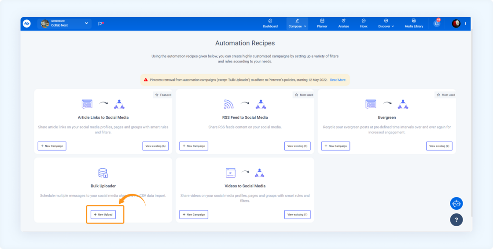Open the chatbot assistant icon

(x=456, y=203)
